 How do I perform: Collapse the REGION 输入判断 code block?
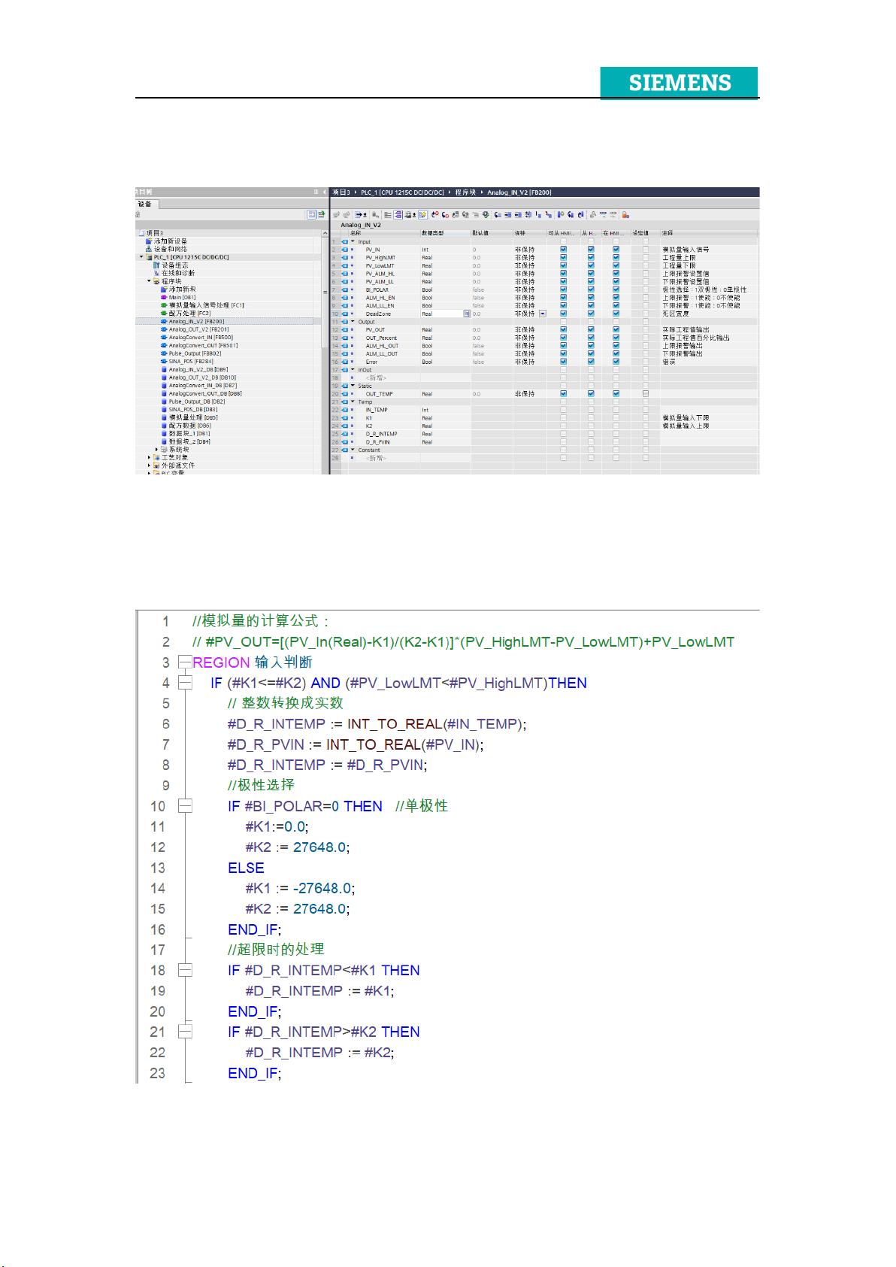pyautogui.click(x=184, y=662)
